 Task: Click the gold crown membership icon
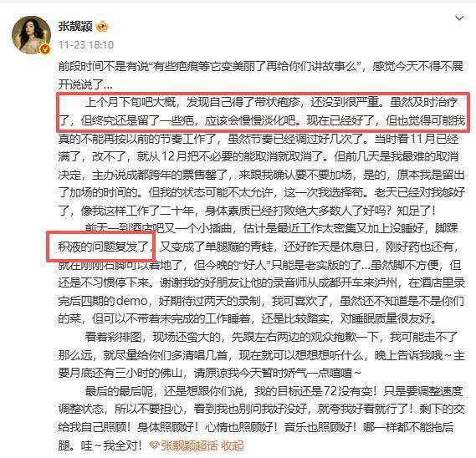102,27
